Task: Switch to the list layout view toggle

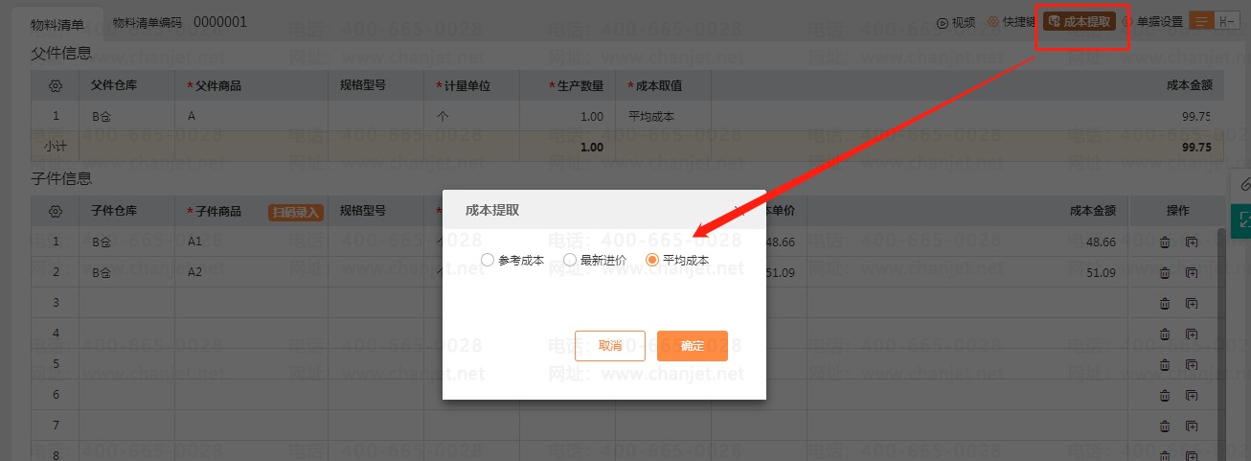Action: coord(1201,21)
